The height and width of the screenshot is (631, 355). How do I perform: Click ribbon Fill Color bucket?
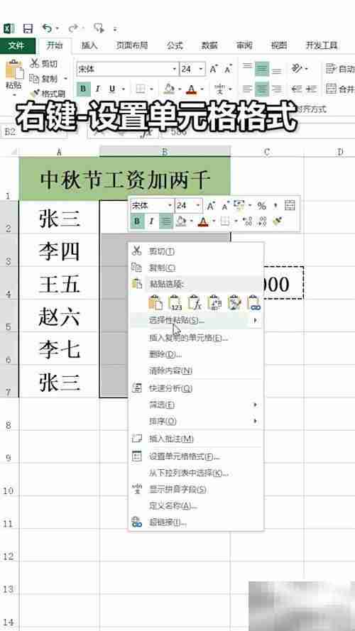(x=169, y=89)
